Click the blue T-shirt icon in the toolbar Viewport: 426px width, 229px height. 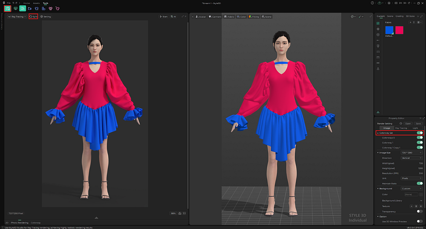pyautogui.click(x=37, y=9)
